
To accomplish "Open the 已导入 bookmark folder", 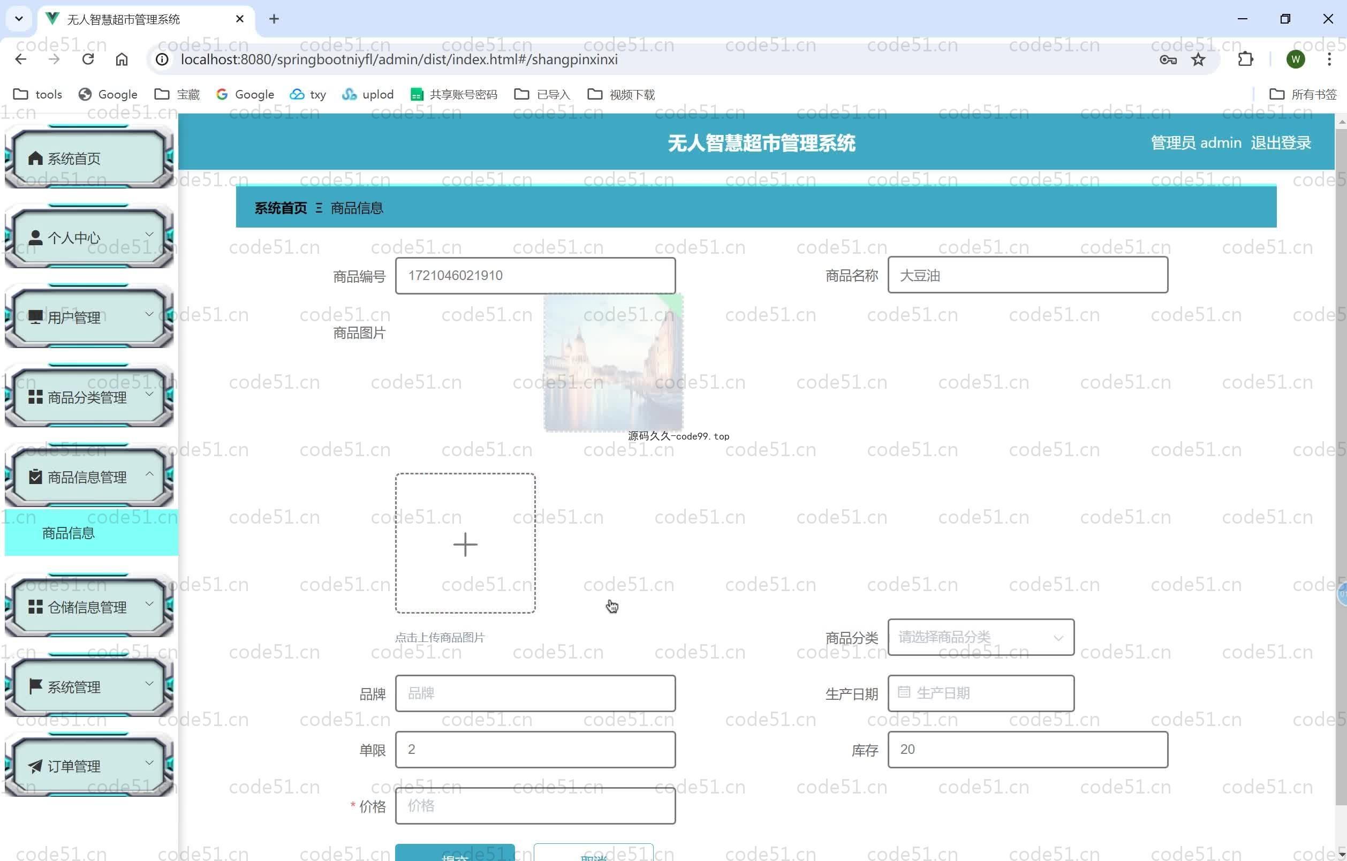I will (x=542, y=95).
